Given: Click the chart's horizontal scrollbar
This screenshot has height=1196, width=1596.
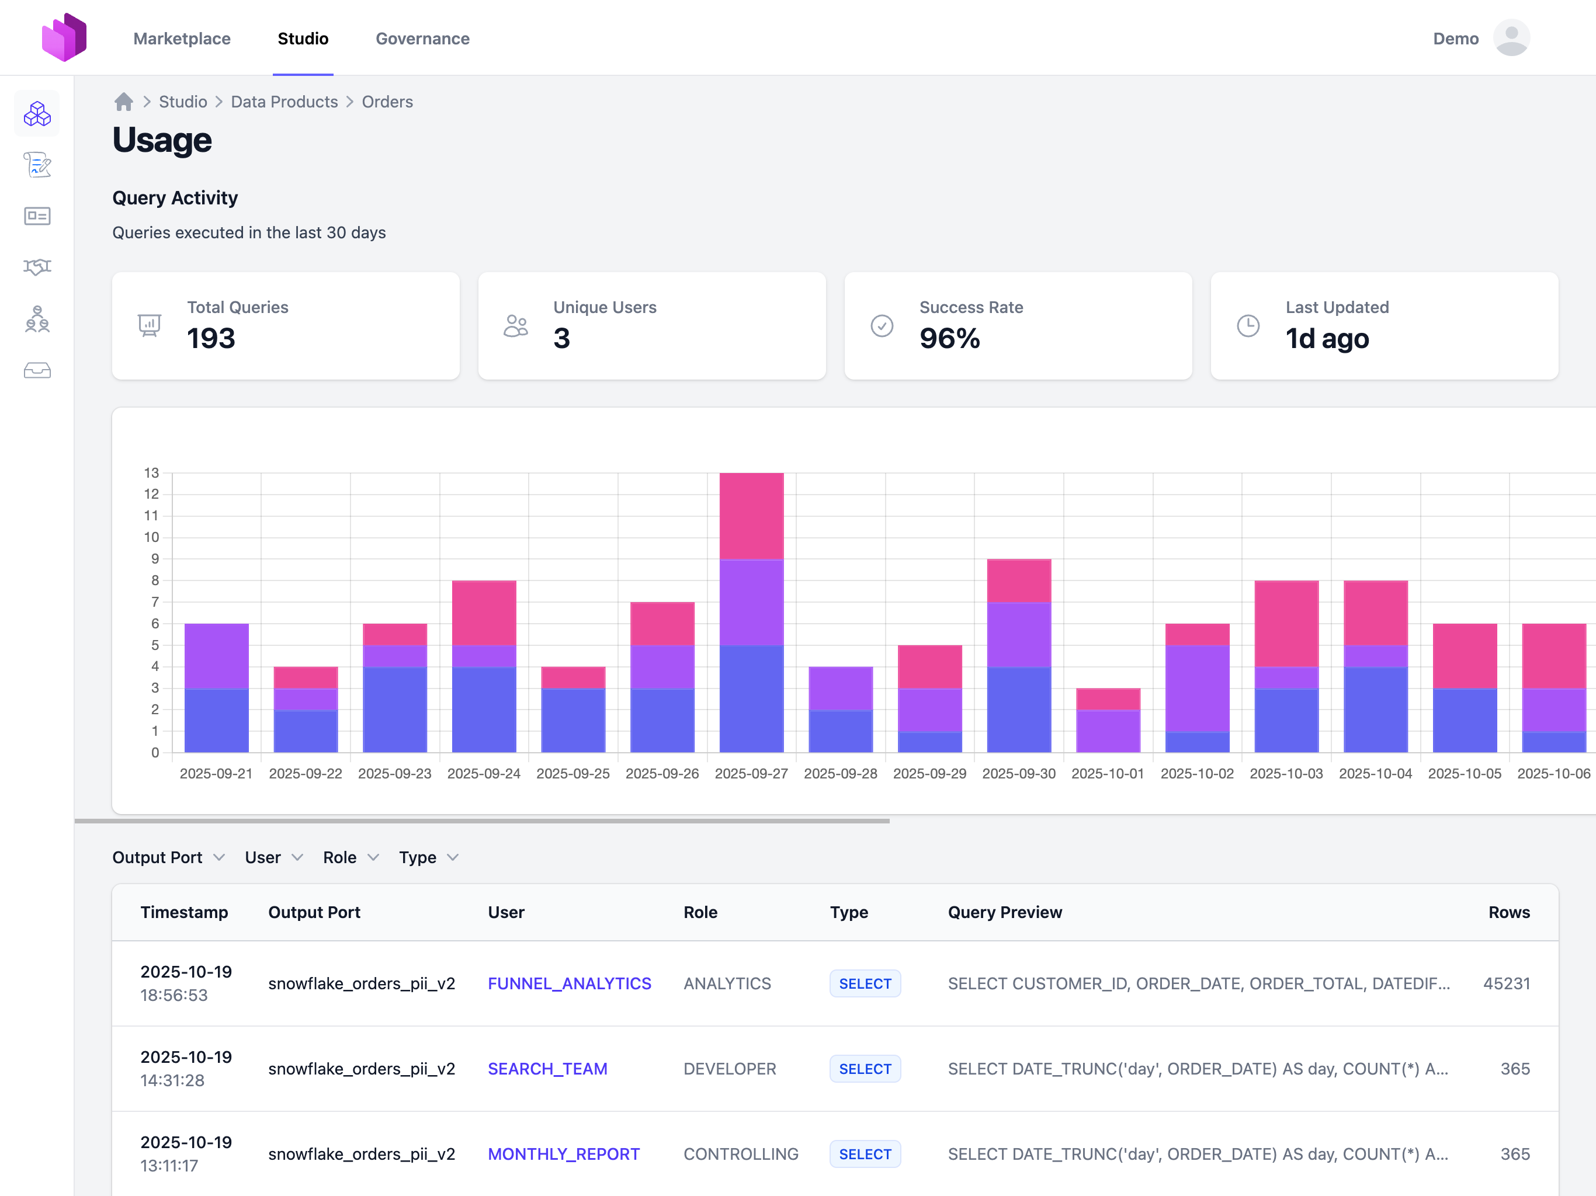Looking at the screenshot, I should (482, 820).
